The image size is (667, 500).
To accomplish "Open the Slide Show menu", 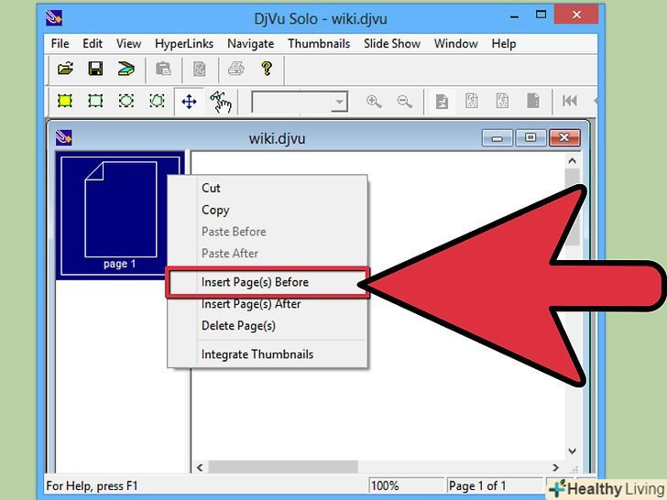I will coord(392,43).
